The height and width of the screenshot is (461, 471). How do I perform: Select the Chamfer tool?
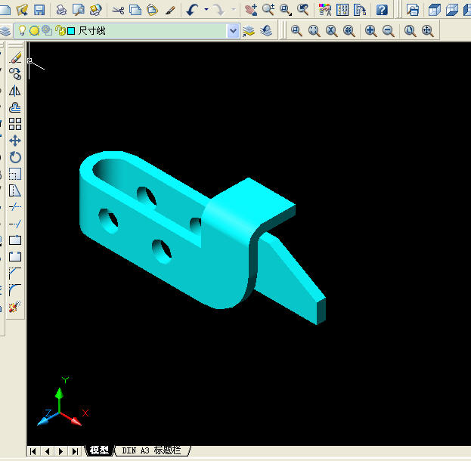click(15, 274)
